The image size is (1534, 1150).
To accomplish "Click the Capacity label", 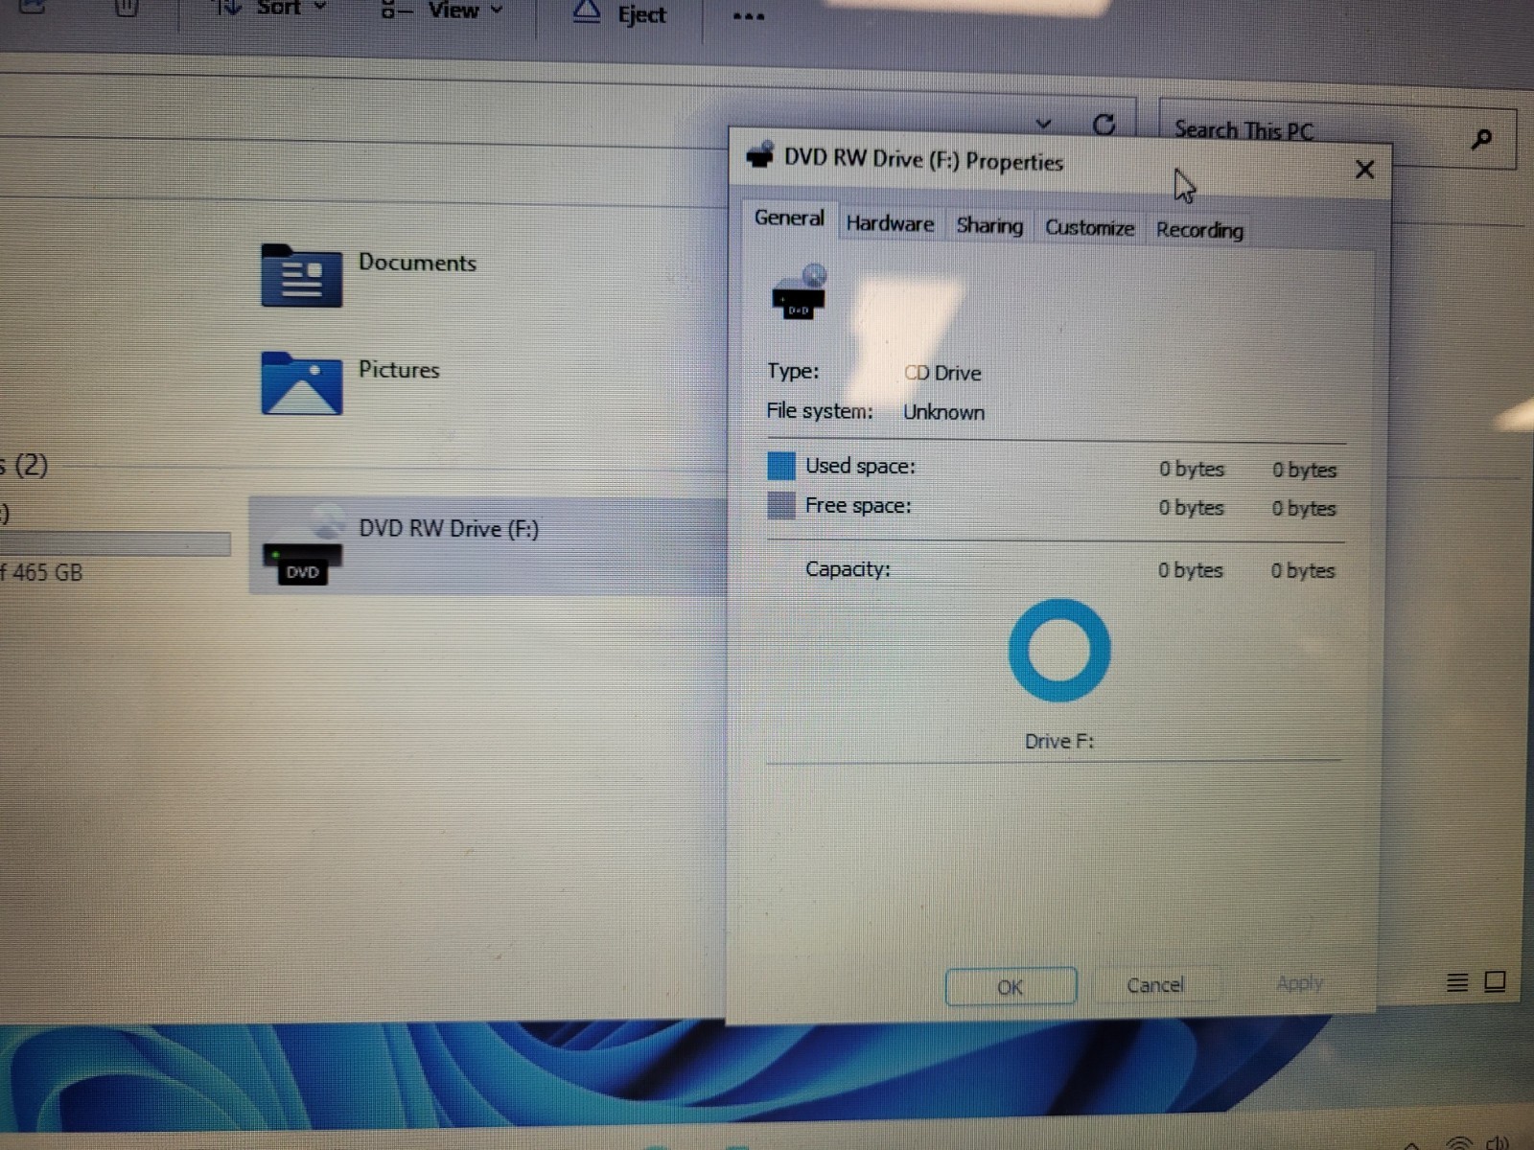I will coord(848,569).
